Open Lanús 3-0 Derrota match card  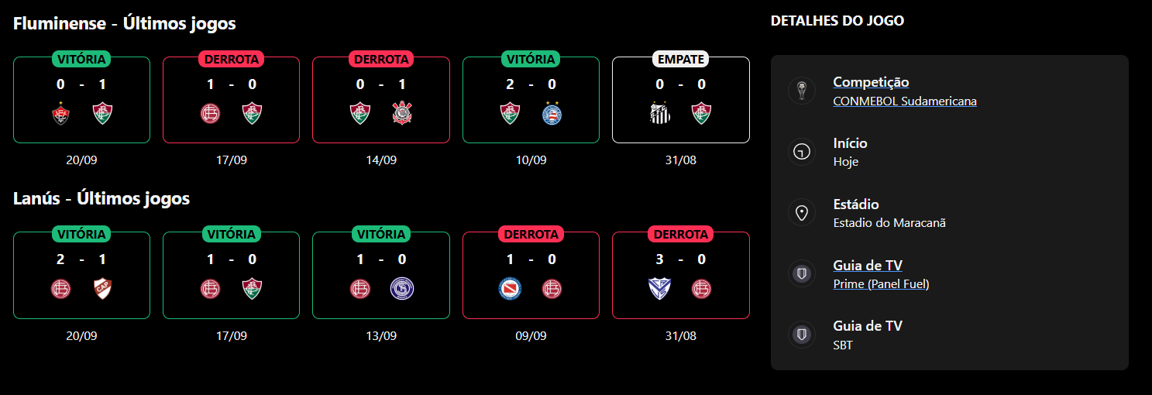click(680, 275)
